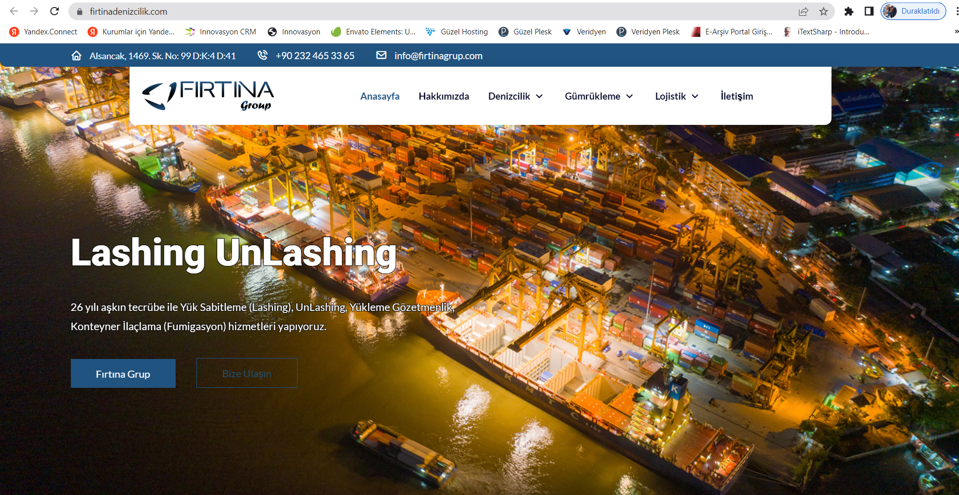Open the Duraklatıldı profile button
The image size is (959, 495).
913,11
